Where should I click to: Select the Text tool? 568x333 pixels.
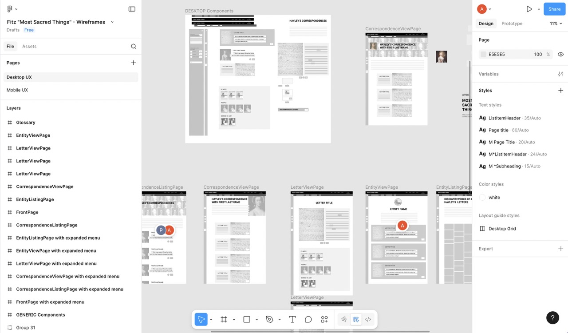[x=292, y=319]
